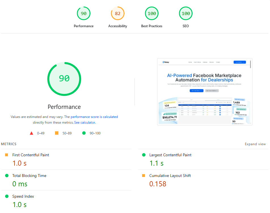Screen dimensions: 270x213
Task: Click the 0 ms blocking time value
Action: click(x=20, y=184)
